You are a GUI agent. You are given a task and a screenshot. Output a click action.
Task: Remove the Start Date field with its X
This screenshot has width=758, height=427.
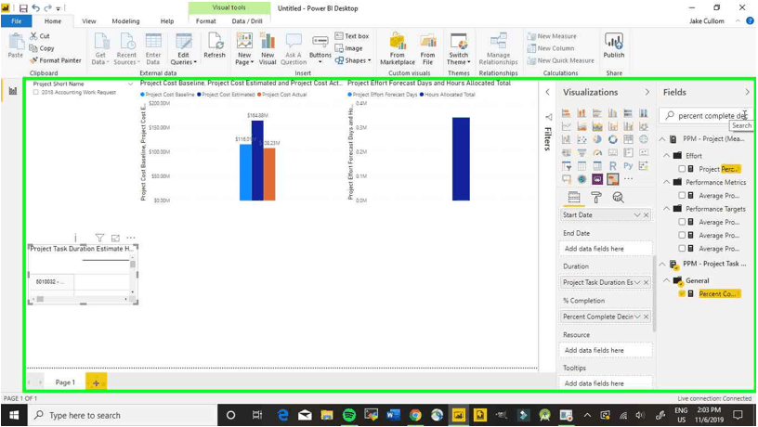click(x=647, y=215)
